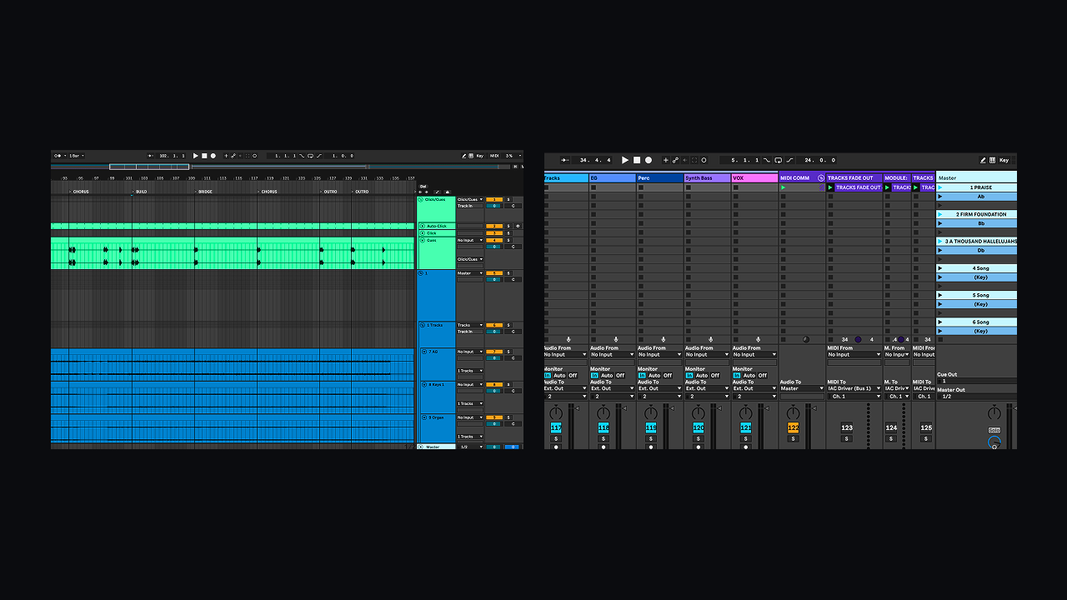
Task: Open MIDI COMM Audio To Master dropdown
Action: click(x=801, y=388)
